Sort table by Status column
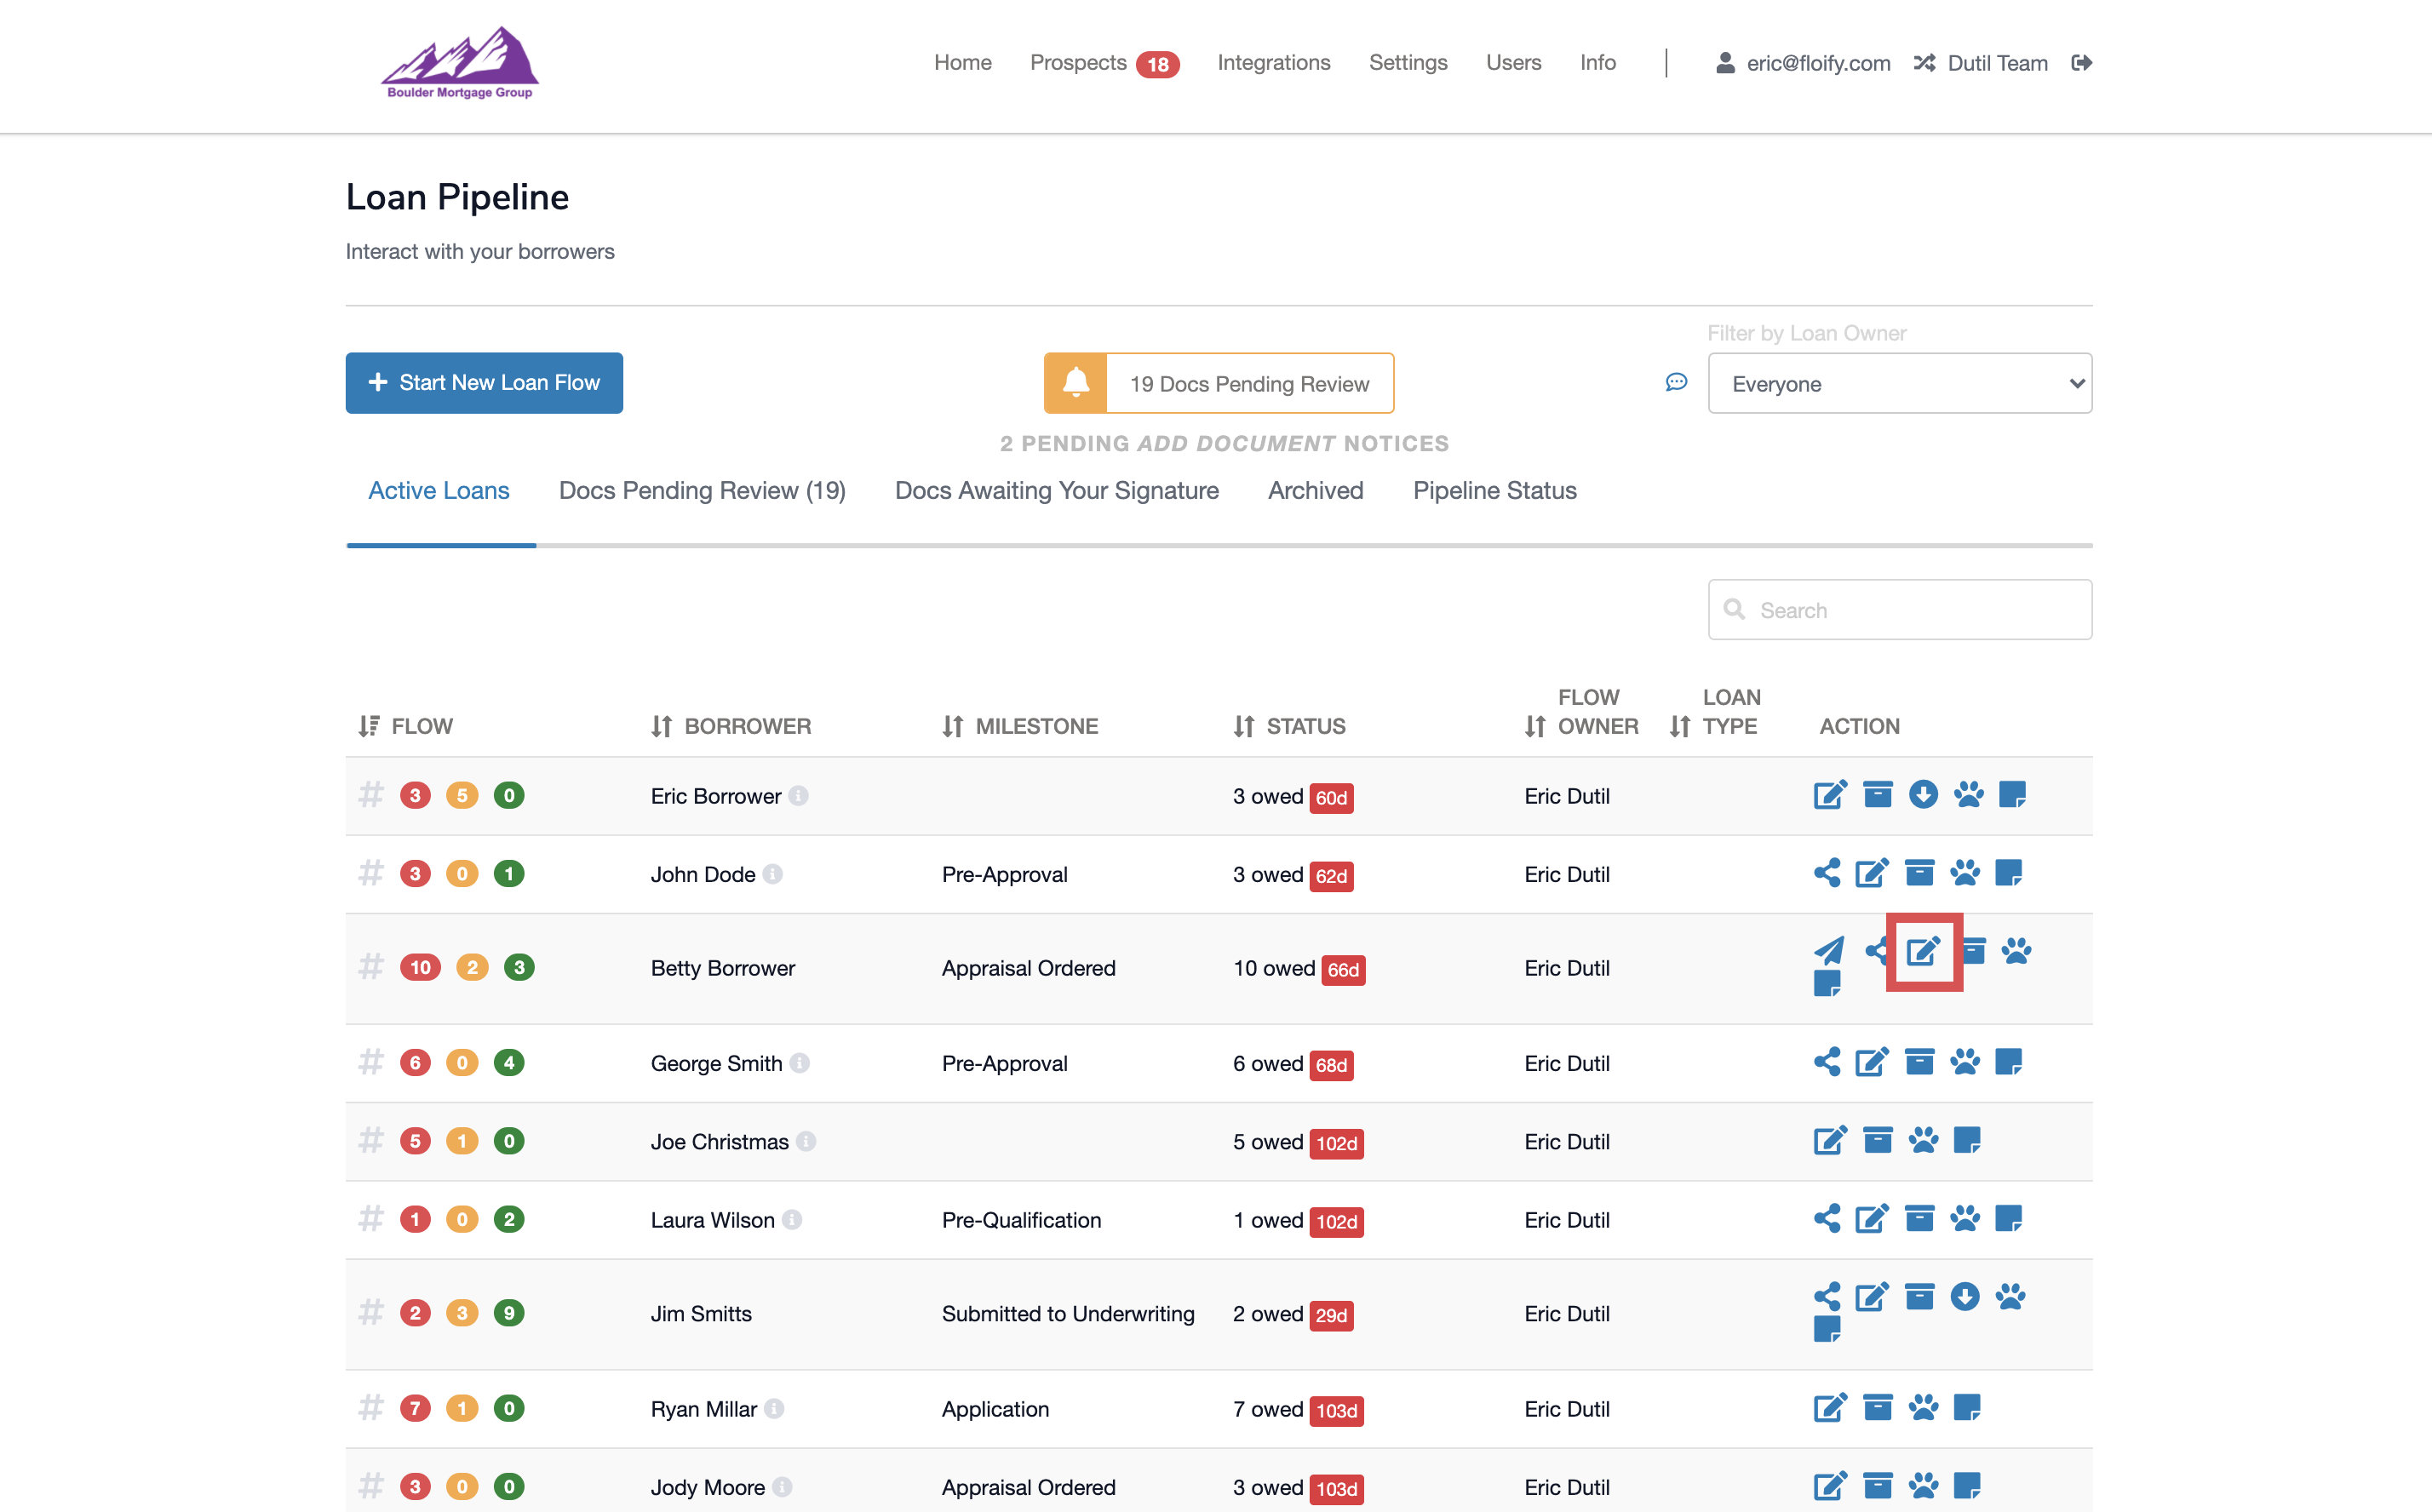Image resolution: width=2432 pixels, height=1512 pixels. [x=1288, y=726]
